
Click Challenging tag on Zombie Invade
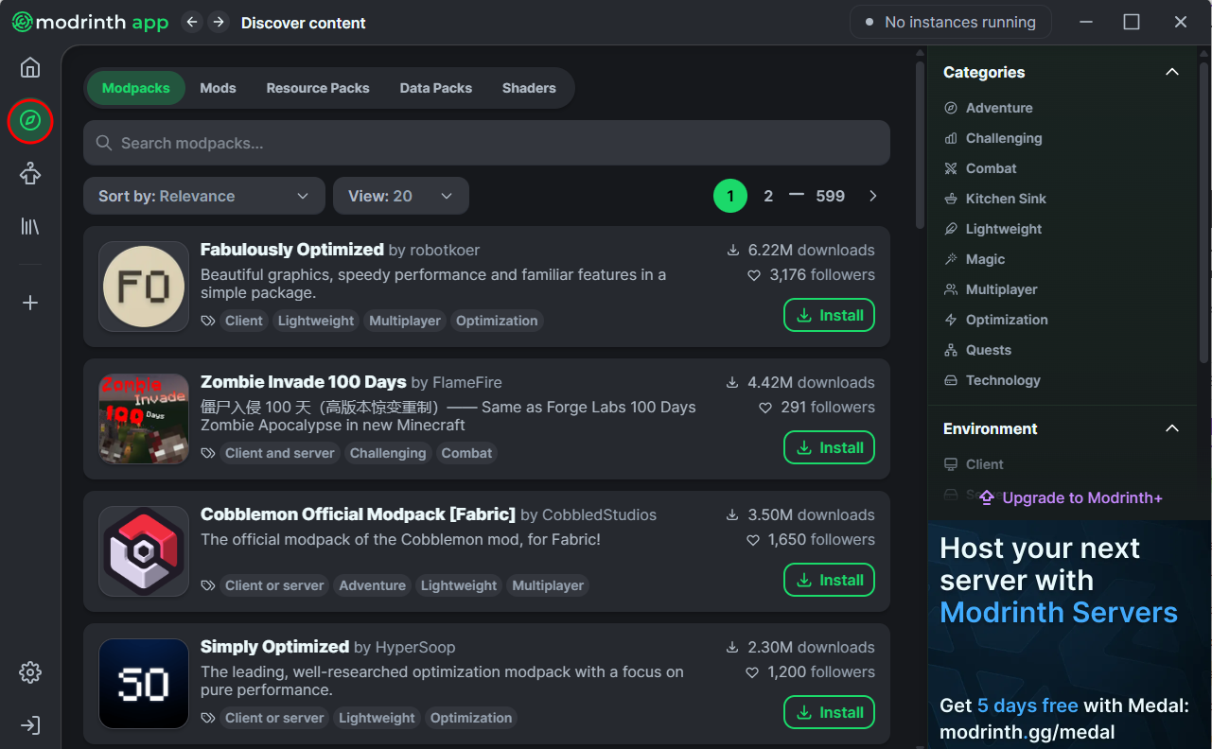[x=388, y=453]
